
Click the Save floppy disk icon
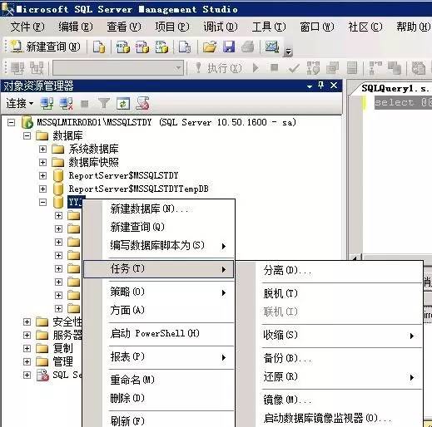[x=229, y=47]
